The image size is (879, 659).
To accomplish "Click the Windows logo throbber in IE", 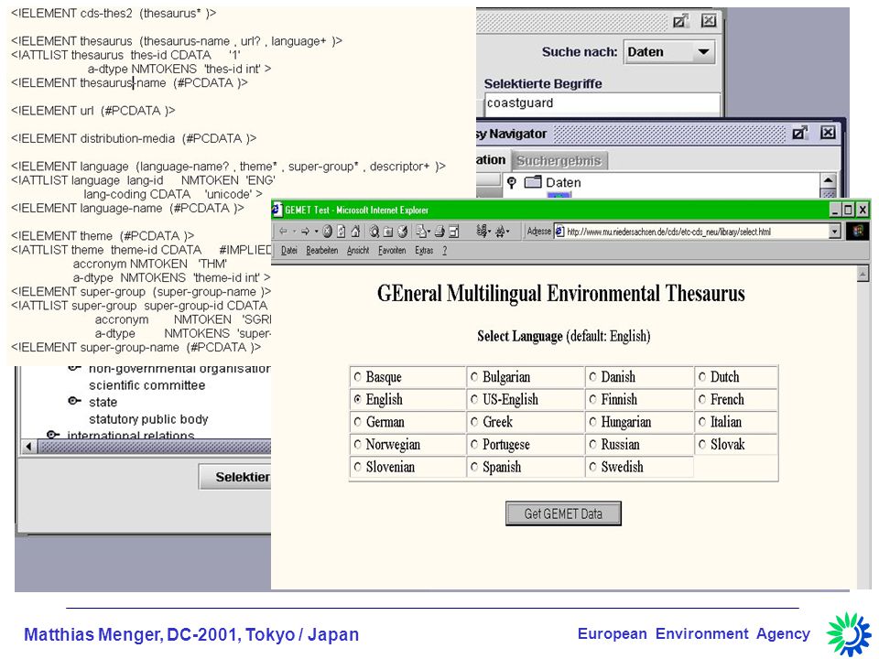I will (858, 232).
